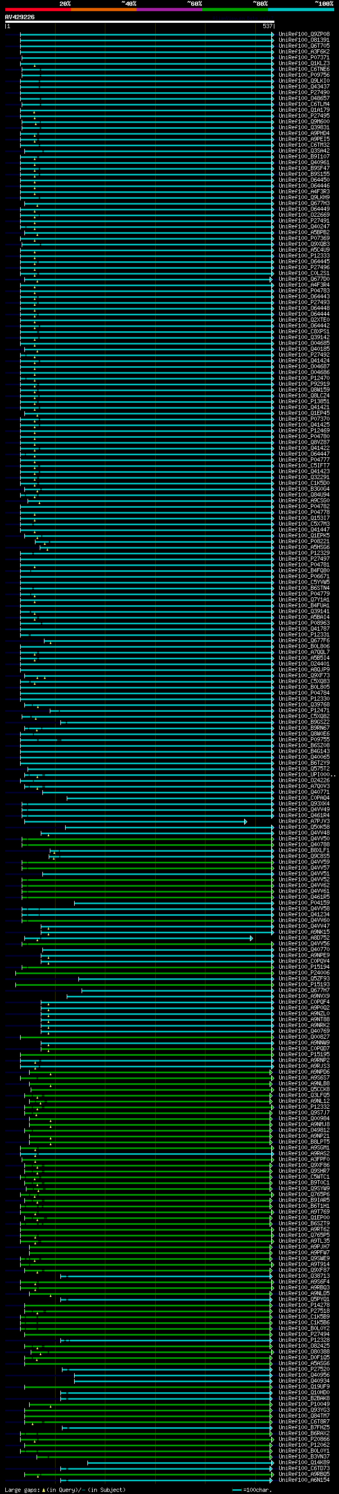Select hit UniRef100_B7FHZ5
Screen dimensions: 339x1494
[x=304, y=1427]
